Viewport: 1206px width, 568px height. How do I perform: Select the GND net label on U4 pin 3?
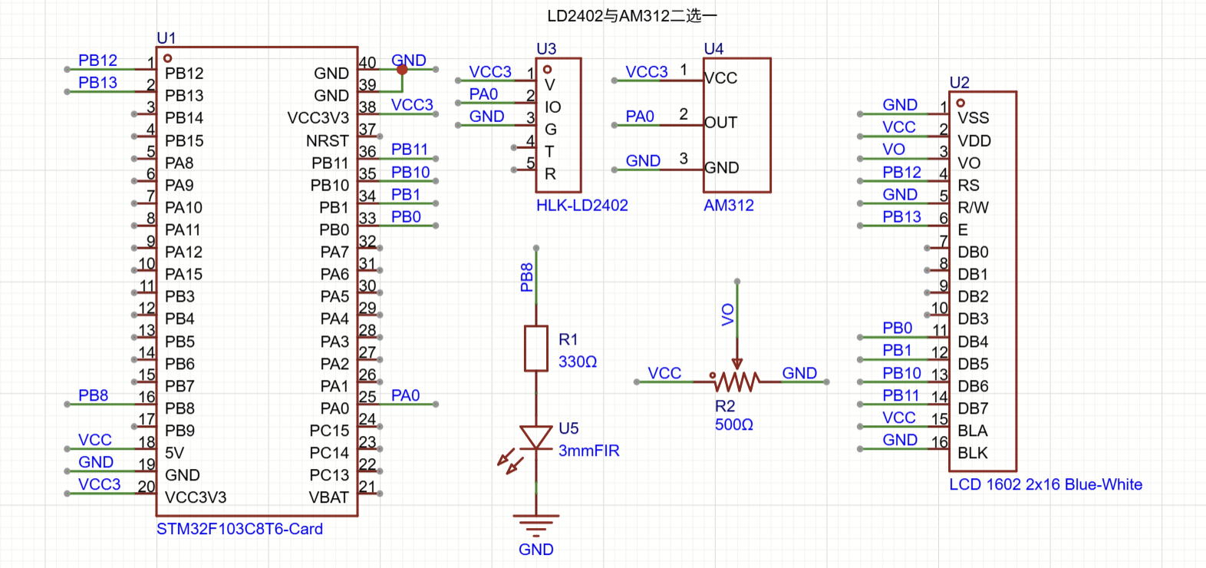point(643,160)
